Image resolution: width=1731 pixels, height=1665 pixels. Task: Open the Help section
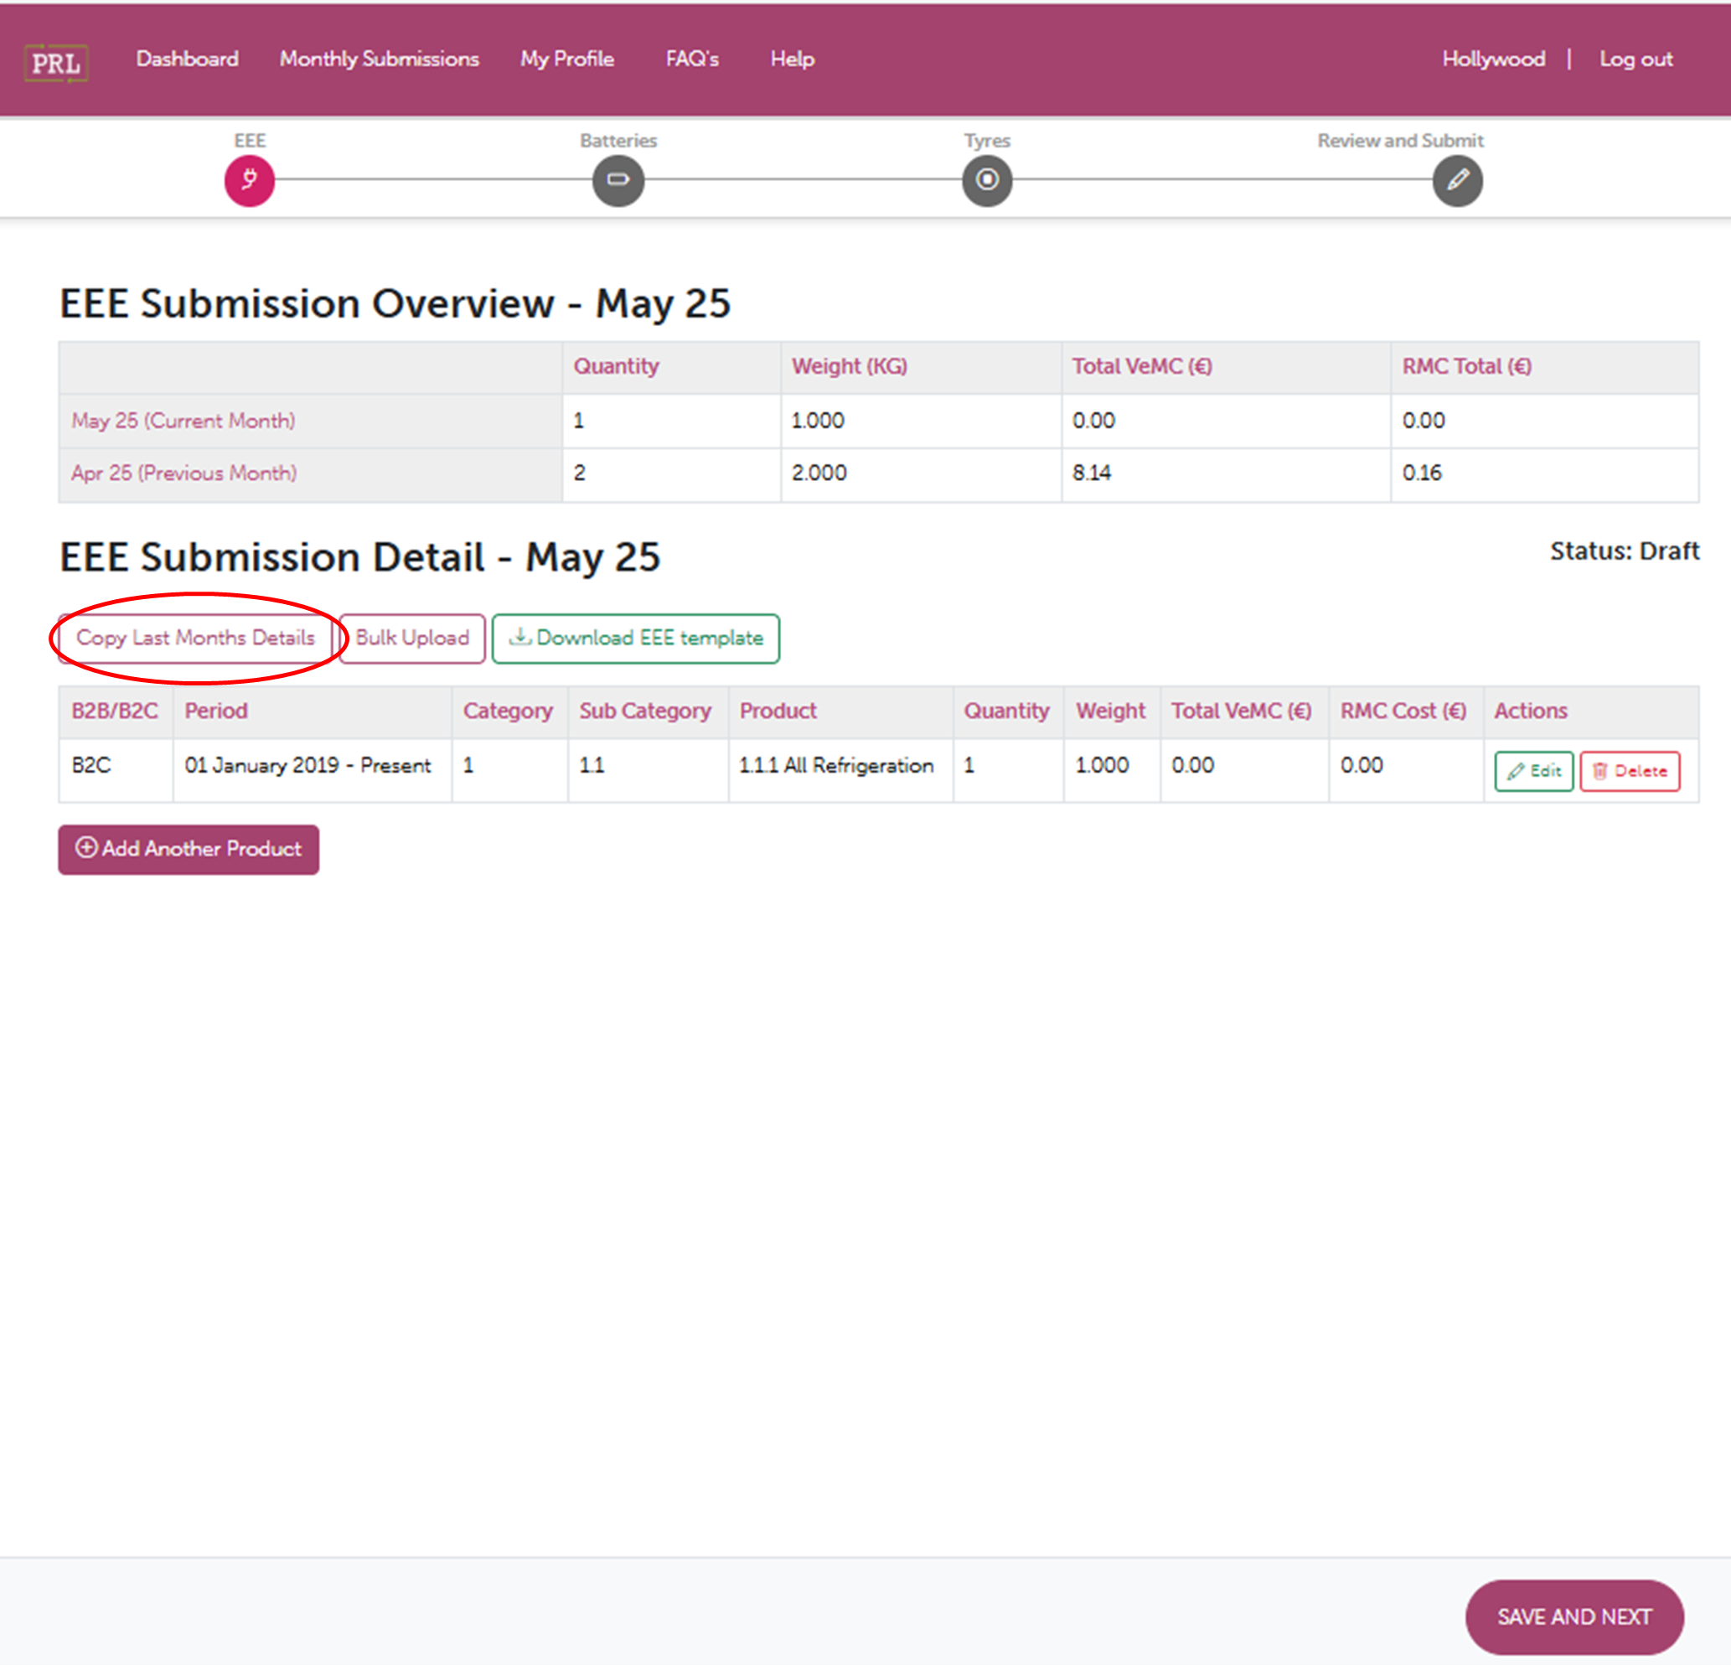coord(791,59)
